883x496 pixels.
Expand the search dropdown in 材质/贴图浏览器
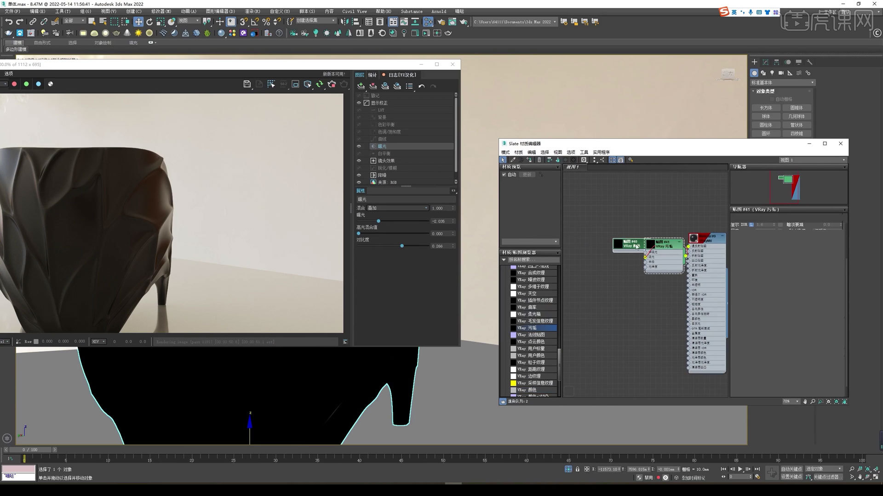[504, 259]
